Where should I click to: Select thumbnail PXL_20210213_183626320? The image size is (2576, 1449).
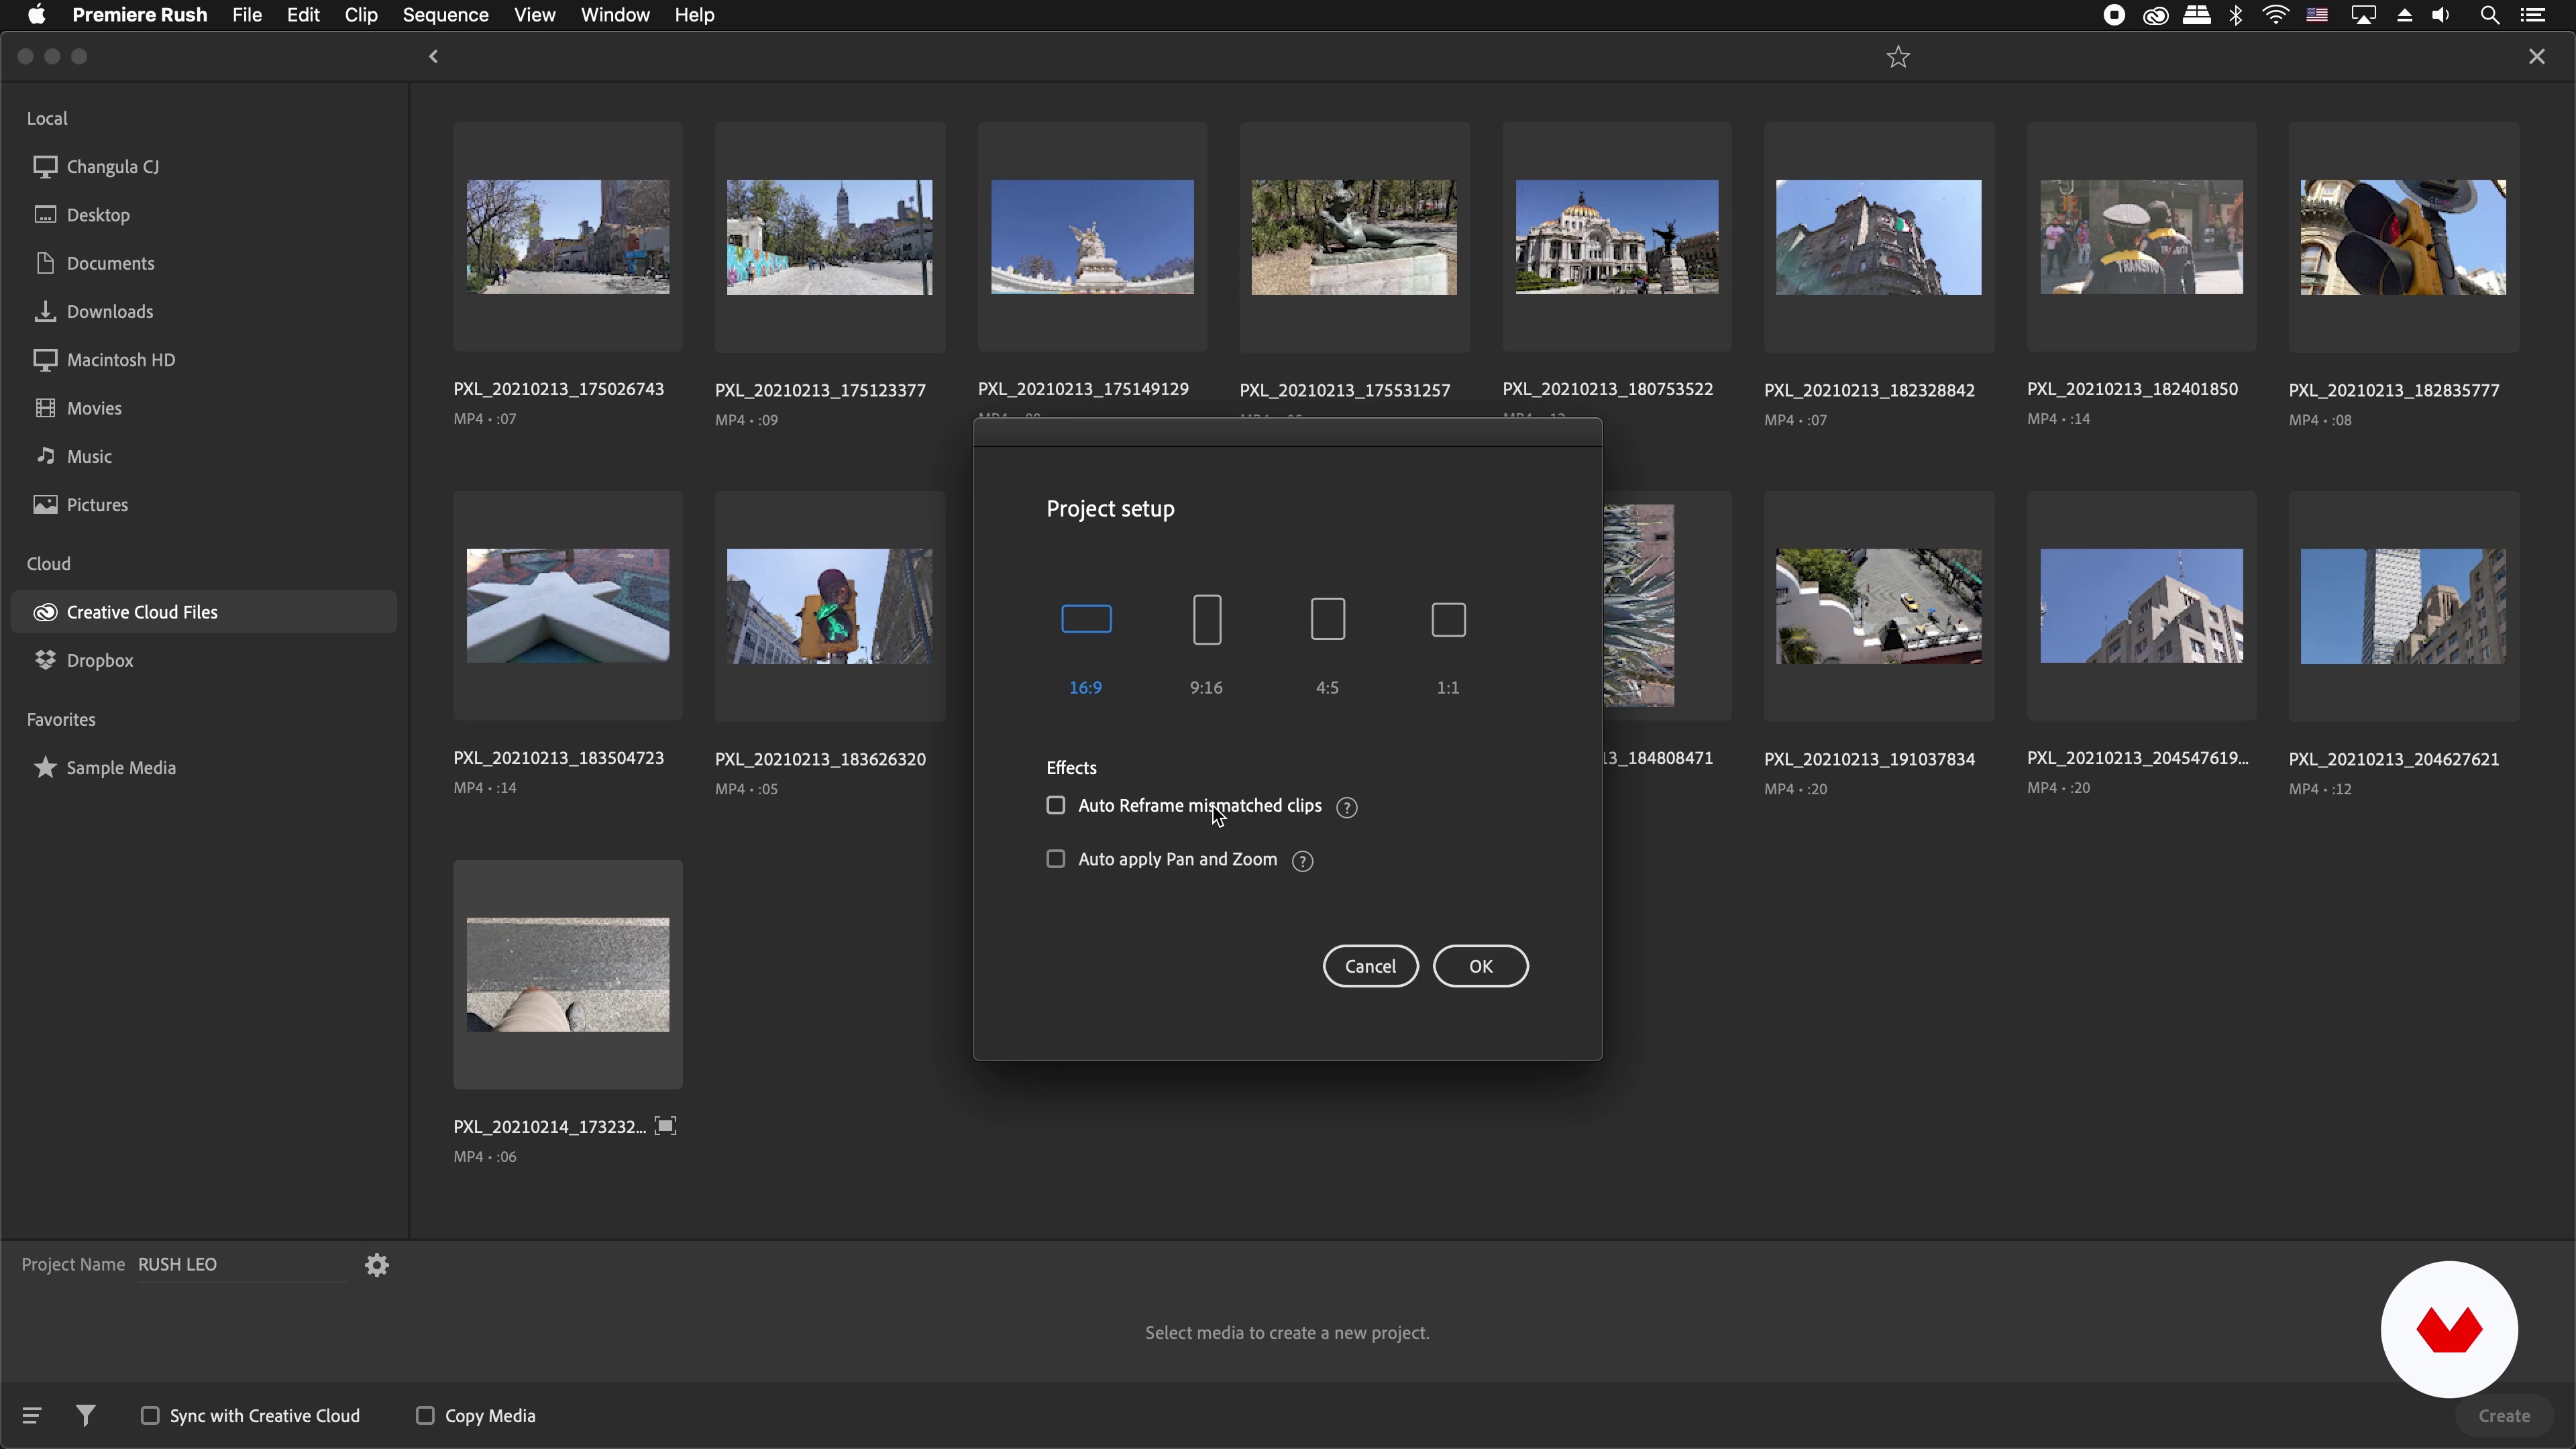pos(830,606)
